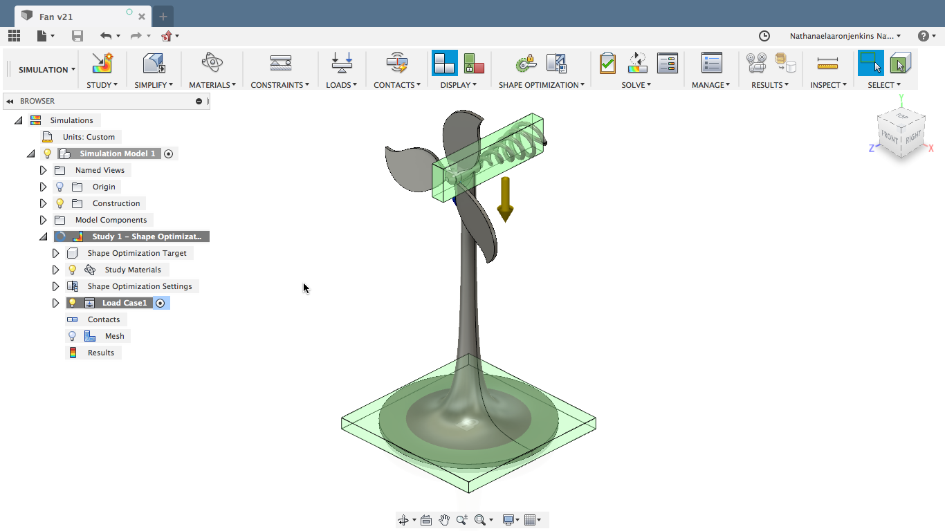Image resolution: width=945 pixels, height=531 pixels.
Task: Open the Study Materials atom icon
Action: pos(212,63)
